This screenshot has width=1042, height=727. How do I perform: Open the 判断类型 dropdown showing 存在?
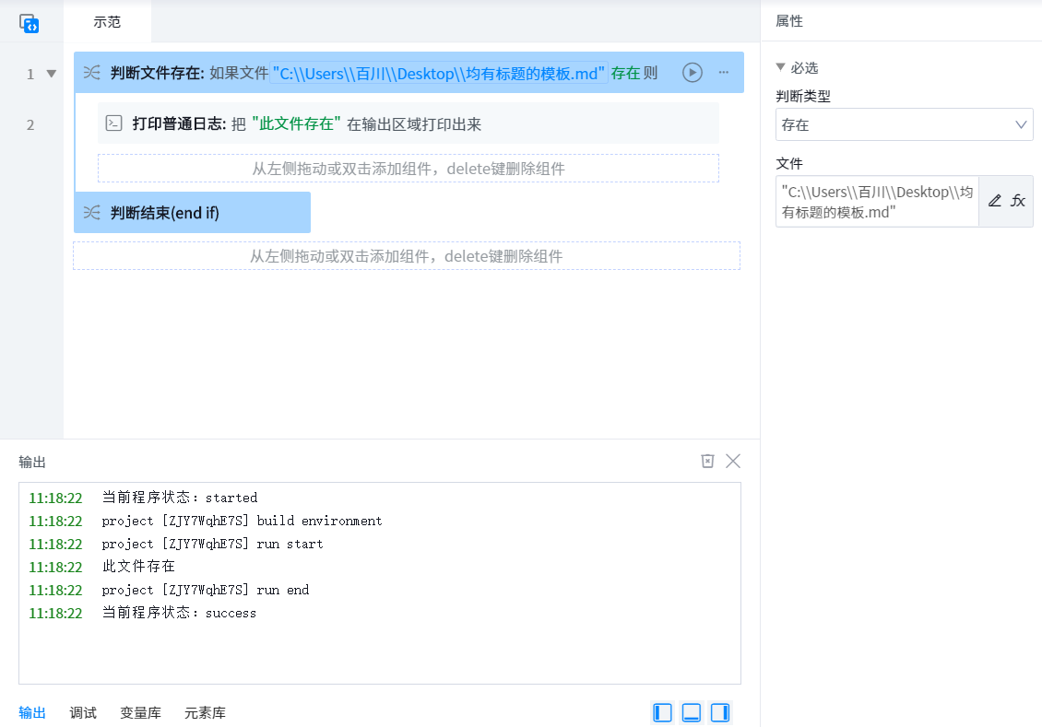pyautogui.click(x=904, y=124)
